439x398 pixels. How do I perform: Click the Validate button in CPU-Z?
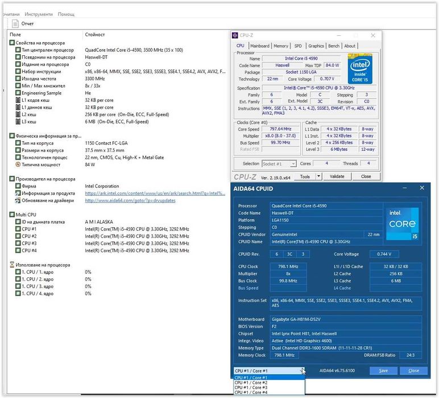[x=337, y=177]
